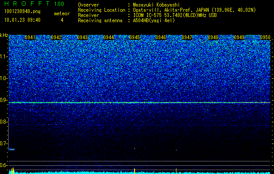Click the 0.6 kHz axis label

coord(3,165)
